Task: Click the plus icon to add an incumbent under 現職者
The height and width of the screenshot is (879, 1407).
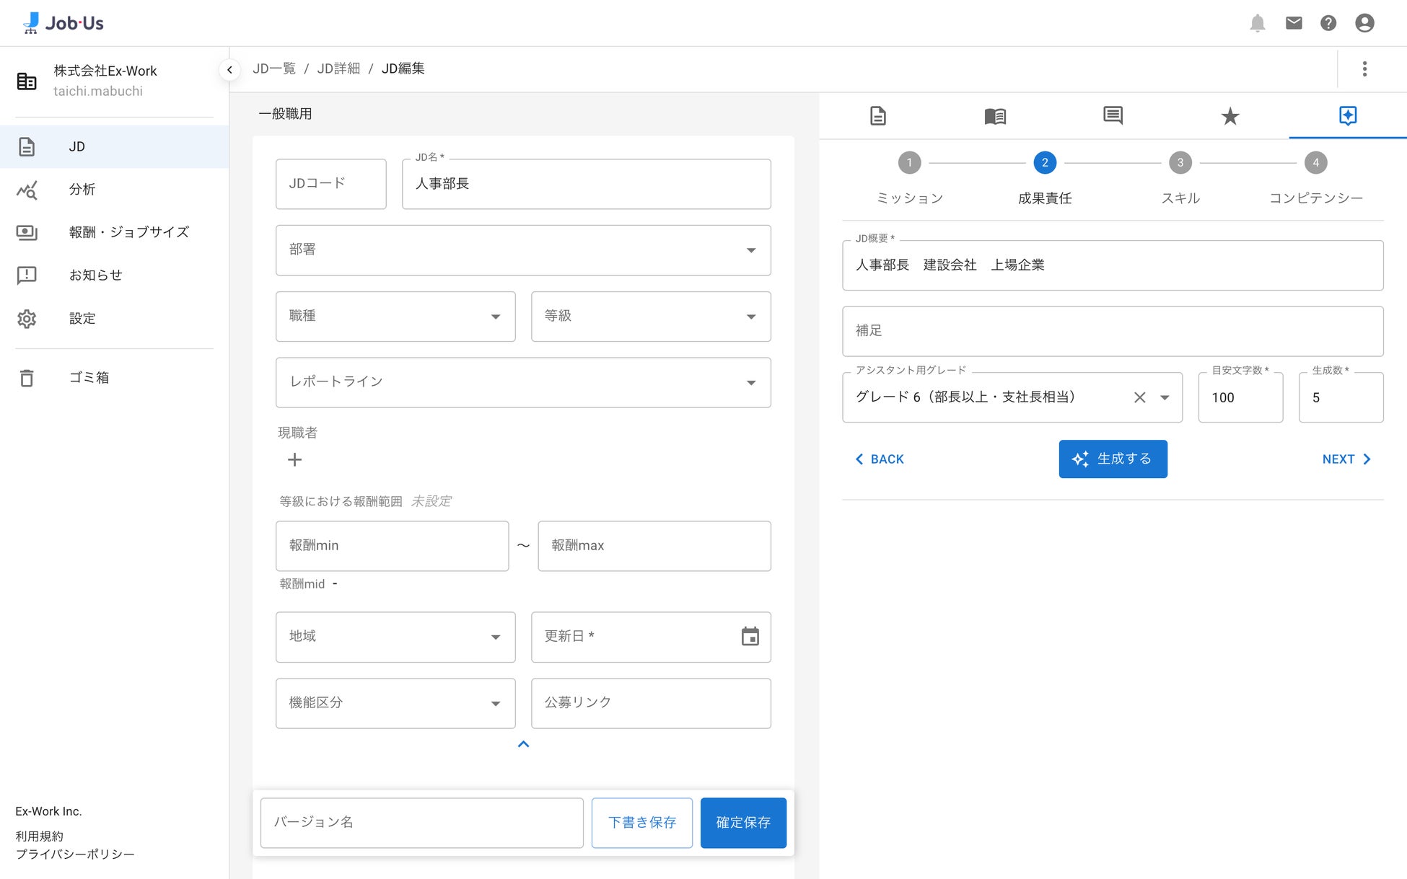Action: coord(294,460)
